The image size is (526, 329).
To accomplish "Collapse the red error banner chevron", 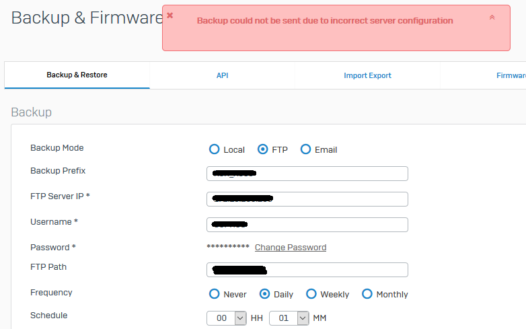I will click(x=492, y=17).
